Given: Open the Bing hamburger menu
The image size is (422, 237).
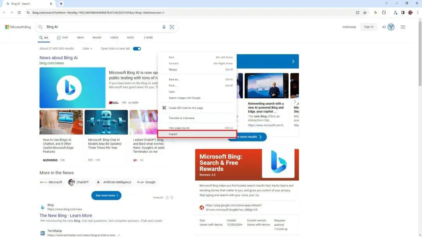Looking at the screenshot, I should [x=403, y=27].
